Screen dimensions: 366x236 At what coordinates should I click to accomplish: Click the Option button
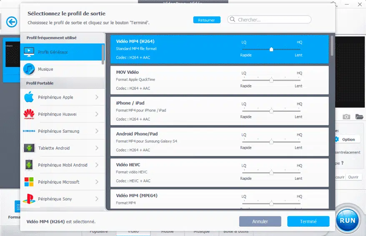[x=348, y=139]
